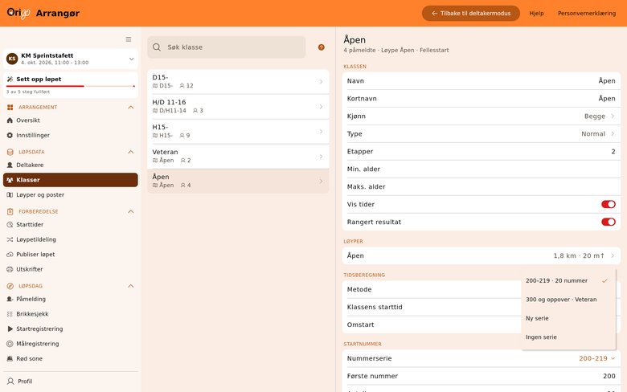Open the Personvernerklæring link

click(587, 13)
